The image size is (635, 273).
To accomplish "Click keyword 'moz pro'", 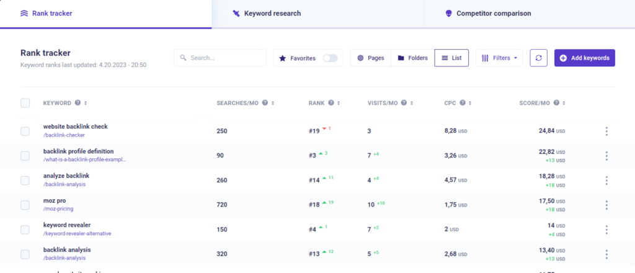I will (x=55, y=200).
